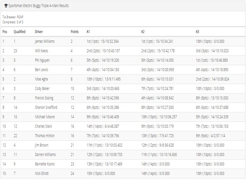Open Ben Lewis driver entry
Viewport: 246px width, 179px height.
41,70
